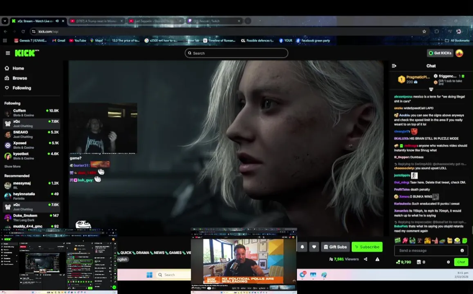Open xQc under the Following list
This screenshot has width=473, height=294.
31,123
